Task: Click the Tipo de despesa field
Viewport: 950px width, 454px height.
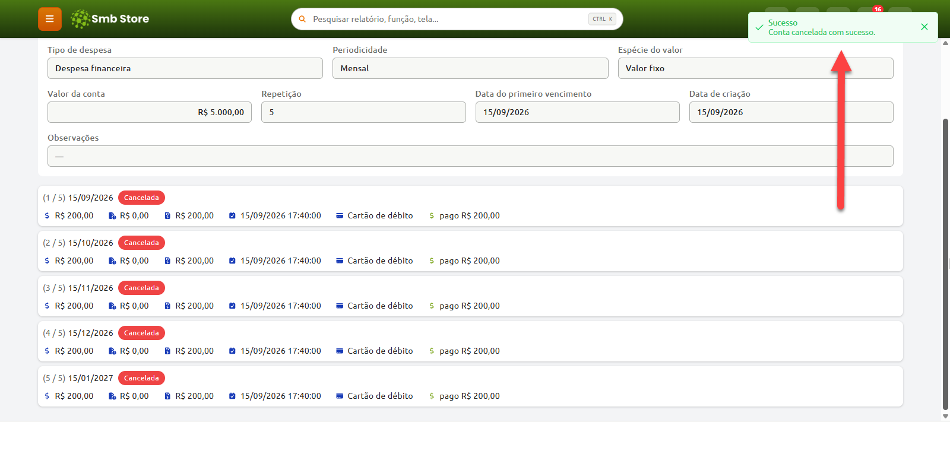Action: [x=185, y=68]
